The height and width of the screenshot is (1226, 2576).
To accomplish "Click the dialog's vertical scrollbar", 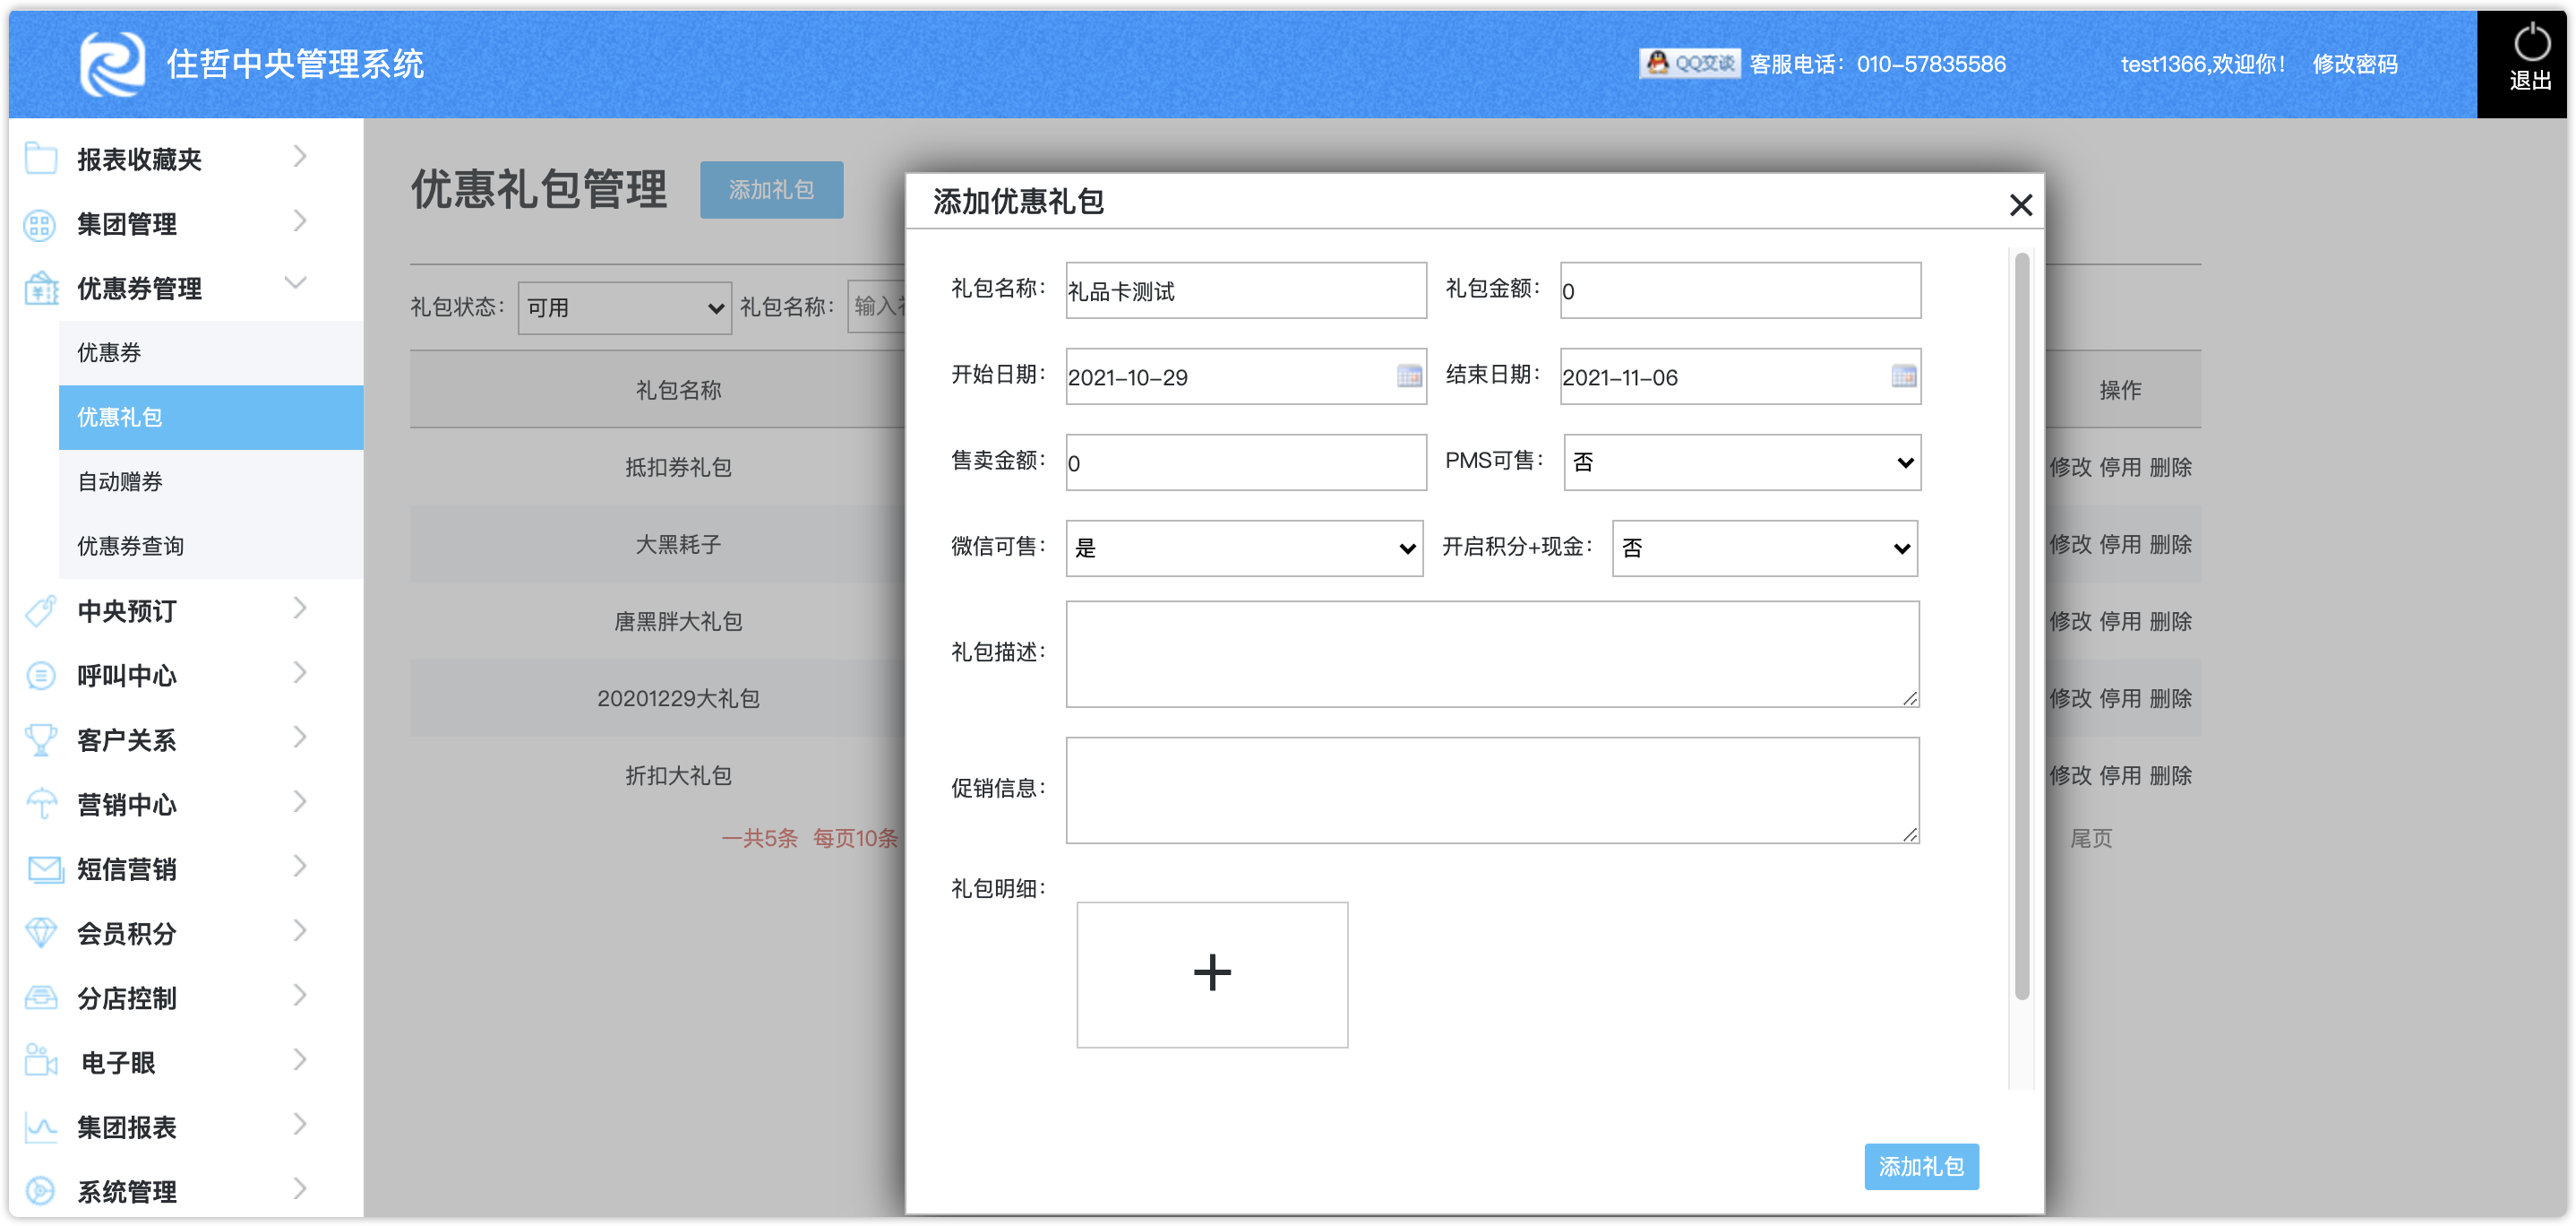I will point(2021,626).
